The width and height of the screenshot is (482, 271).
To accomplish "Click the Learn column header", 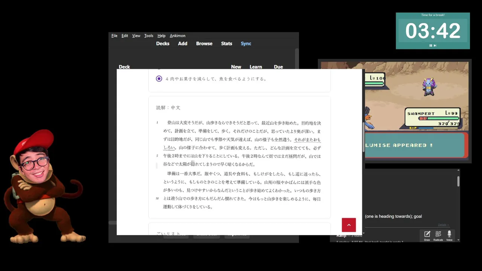I will point(256,67).
